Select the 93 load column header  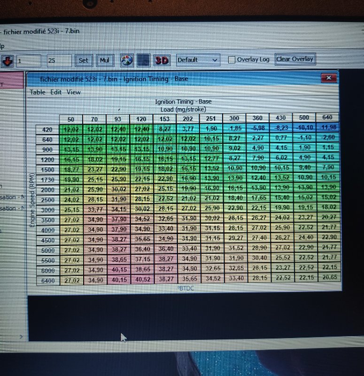pos(118,119)
